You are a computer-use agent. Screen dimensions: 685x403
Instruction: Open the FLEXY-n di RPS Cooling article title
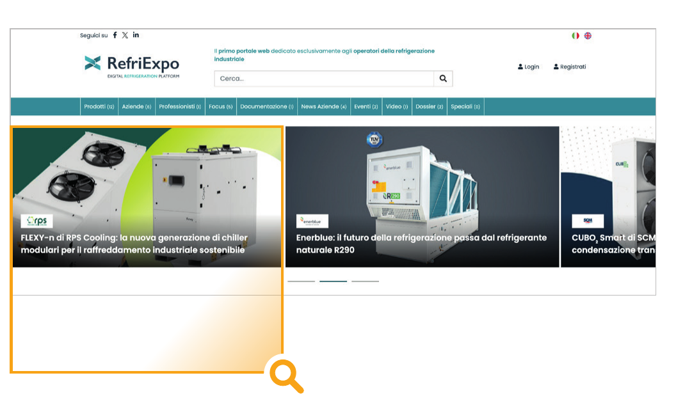pos(134,244)
